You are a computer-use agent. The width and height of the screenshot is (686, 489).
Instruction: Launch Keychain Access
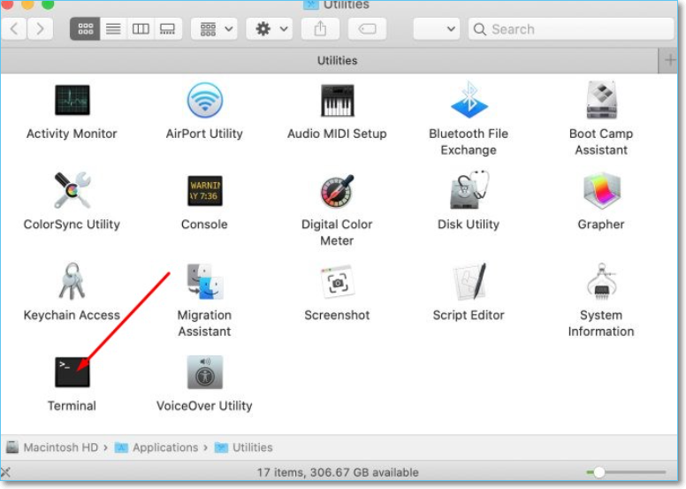pos(72,282)
